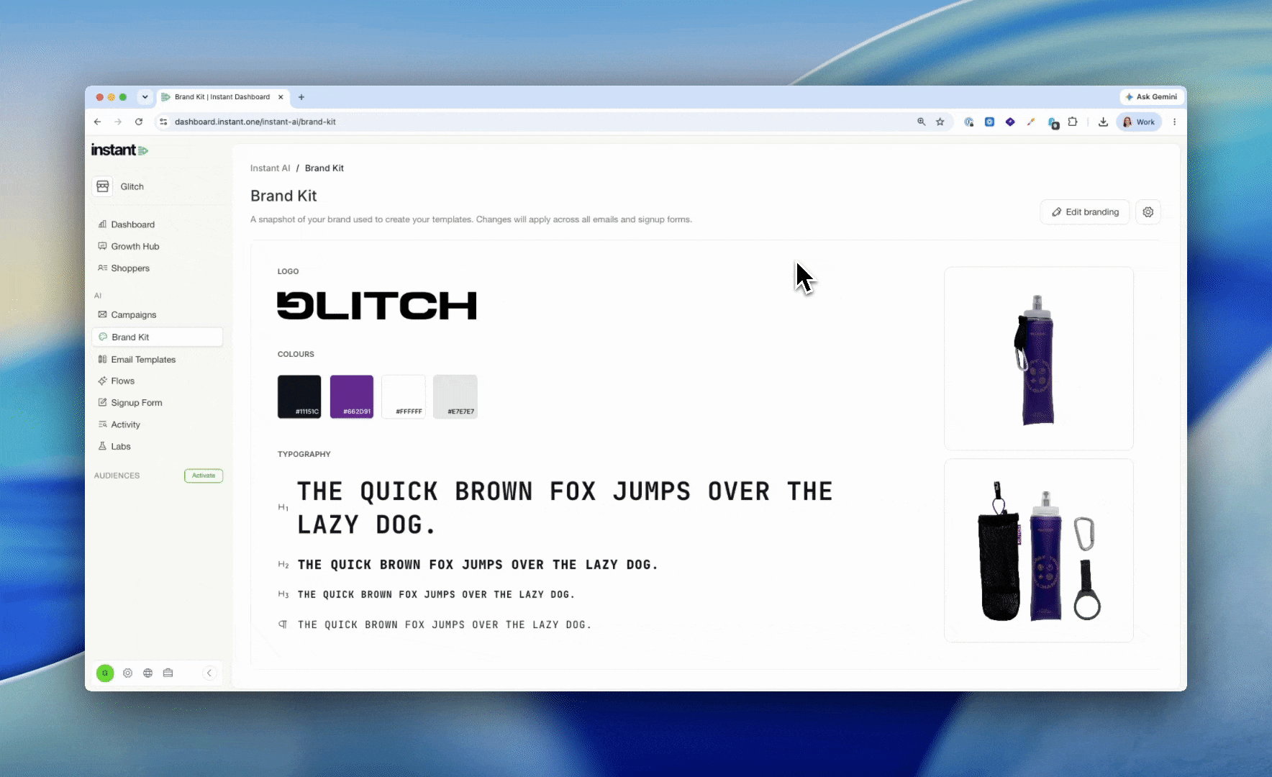Screen dimensions: 1272x777
Task: Click the Brand Kit page title
Action: click(283, 196)
